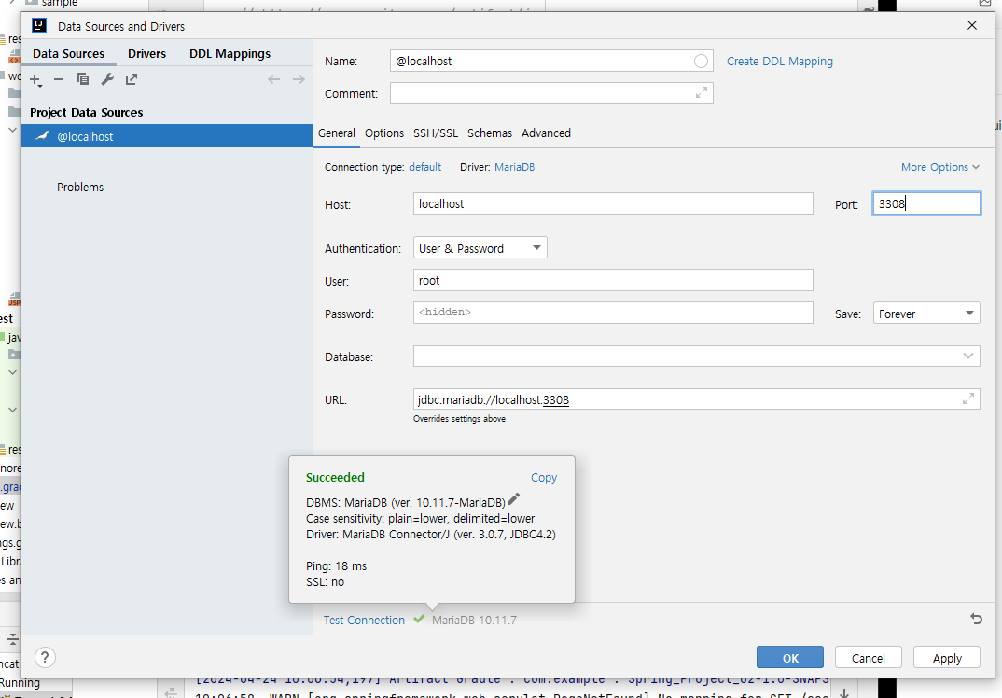Make data source global with arrow-box icon

click(132, 79)
